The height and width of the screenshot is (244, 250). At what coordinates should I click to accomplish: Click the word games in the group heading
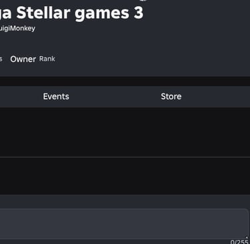102,13
